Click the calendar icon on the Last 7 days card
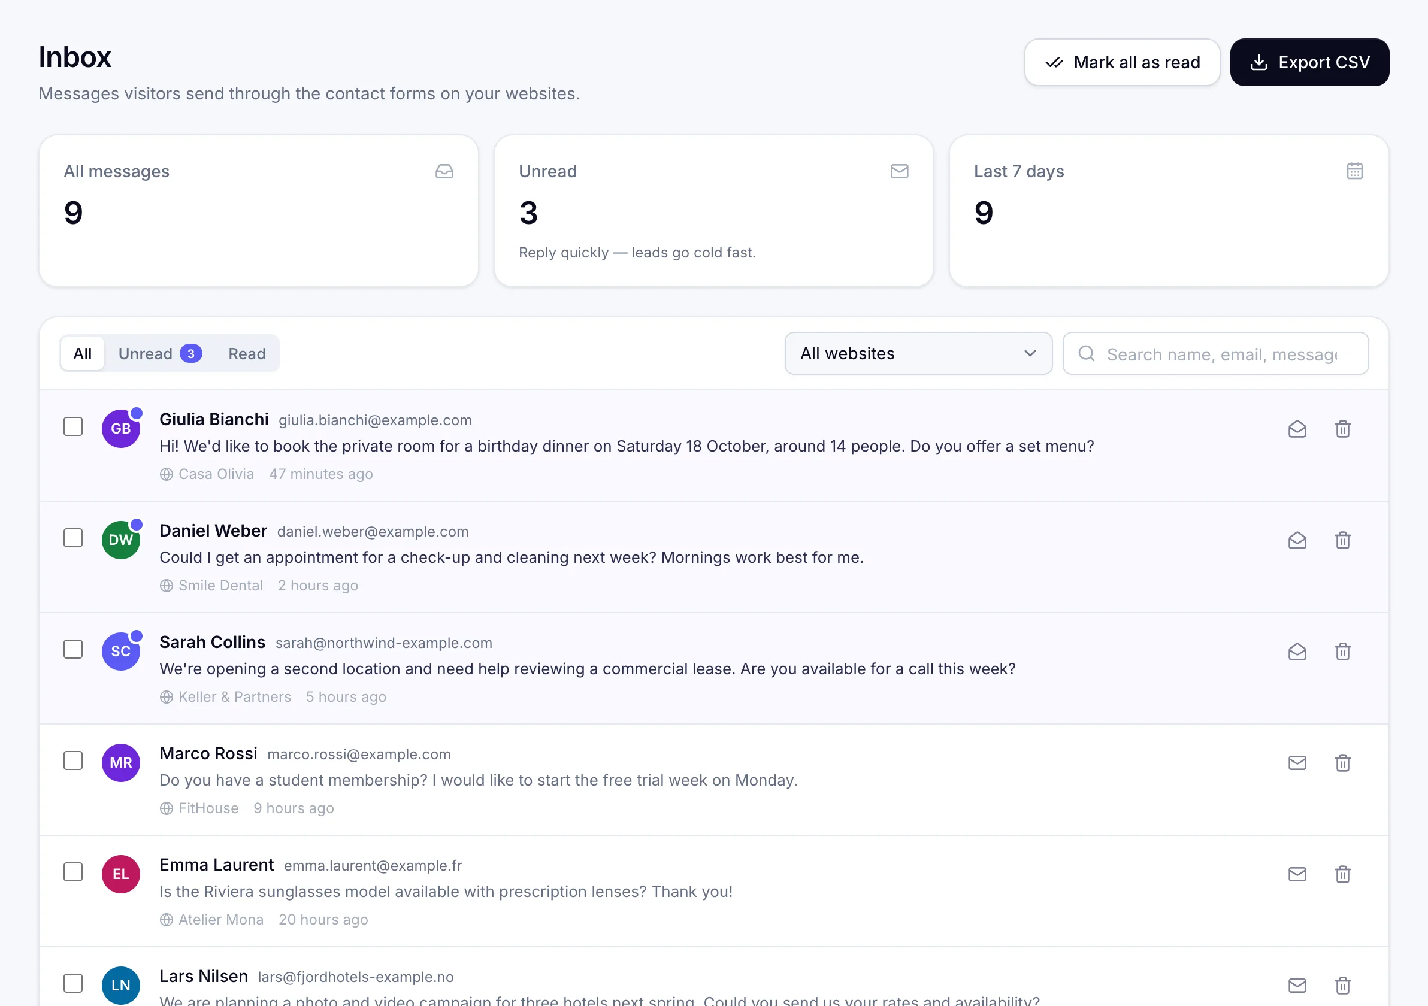Screen dimensions: 1428x1006 [x=1354, y=171]
